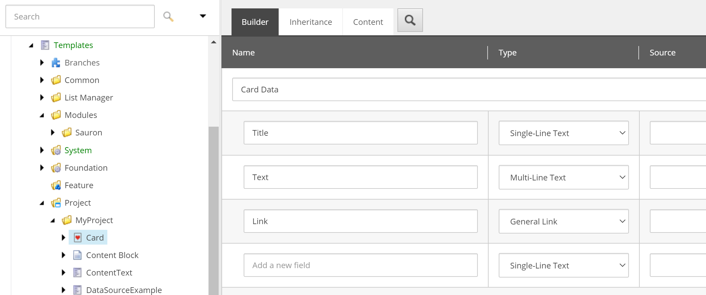Expand the ContentText tree node
The width and height of the screenshot is (706, 295).
[63, 272]
